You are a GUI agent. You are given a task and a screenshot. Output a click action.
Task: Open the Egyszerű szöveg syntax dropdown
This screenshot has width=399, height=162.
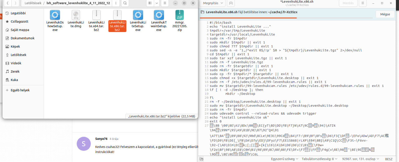click(284, 159)
